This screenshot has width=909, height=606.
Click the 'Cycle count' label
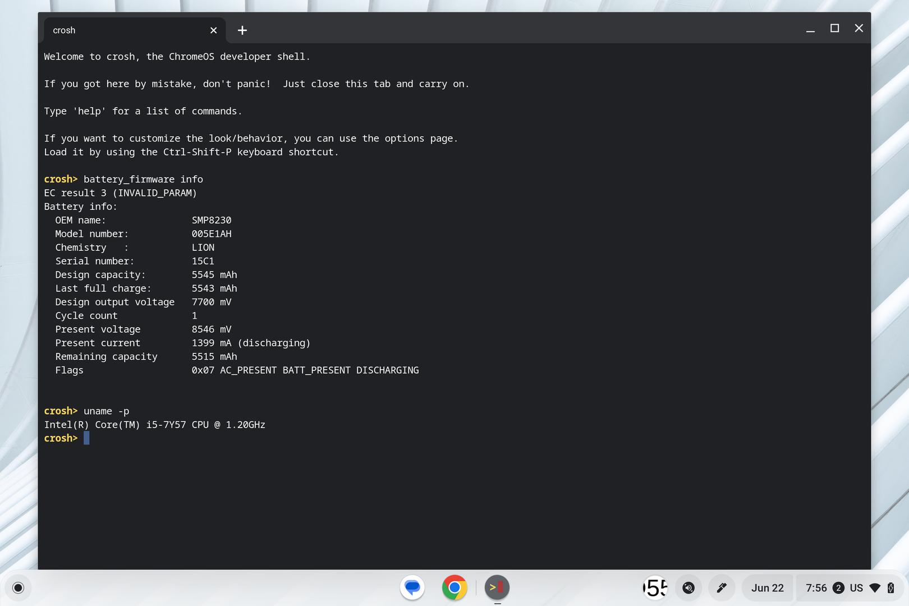click(x=86, y=315)
